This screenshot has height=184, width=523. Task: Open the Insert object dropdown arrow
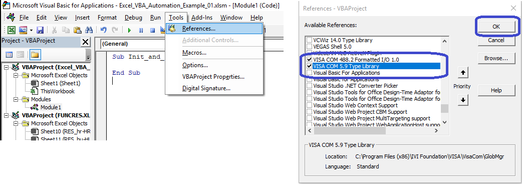click(x=31, y=30)
